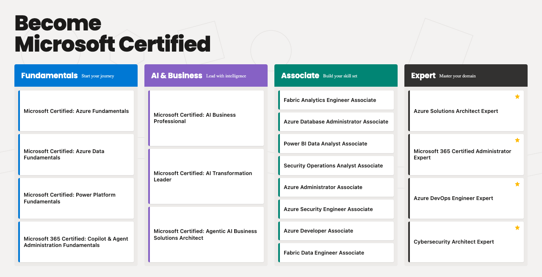Select Azure Database Administrator Associate card
Viewport: 542px width, 277px height.
336,122
